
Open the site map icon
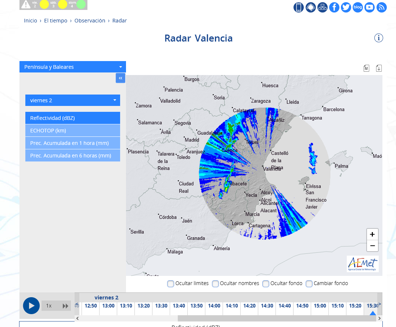click(323, 7)
